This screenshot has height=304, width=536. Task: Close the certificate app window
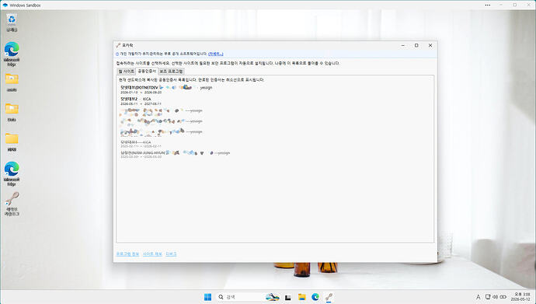430,45
